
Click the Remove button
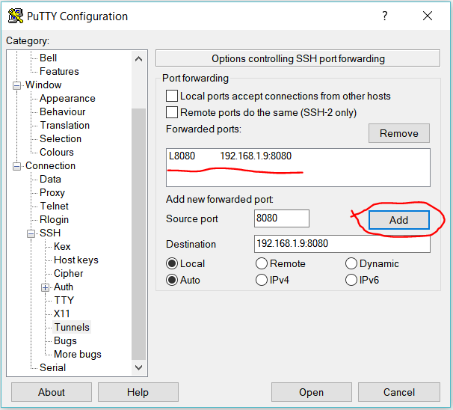click(398, 133)
